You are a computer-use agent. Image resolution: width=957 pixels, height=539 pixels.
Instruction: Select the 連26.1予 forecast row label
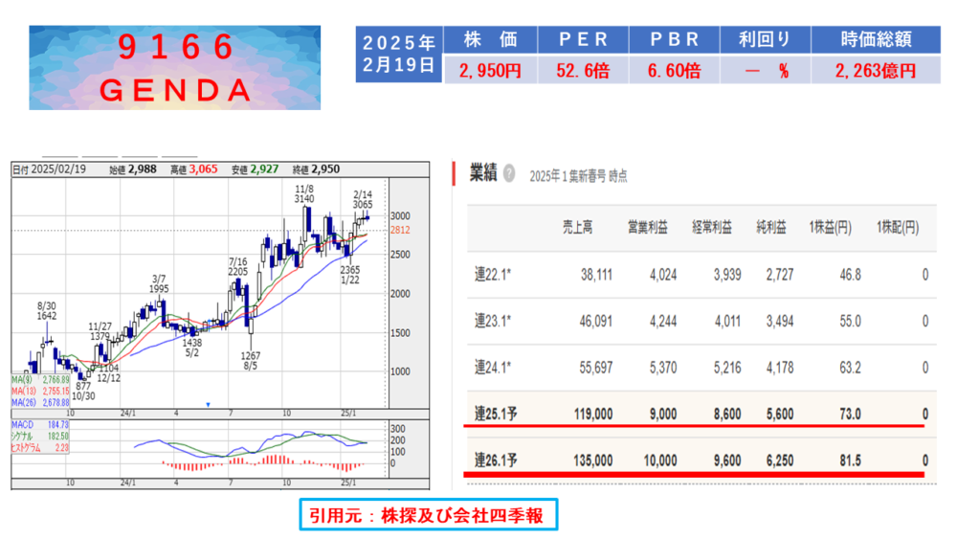tap(496, 460)
